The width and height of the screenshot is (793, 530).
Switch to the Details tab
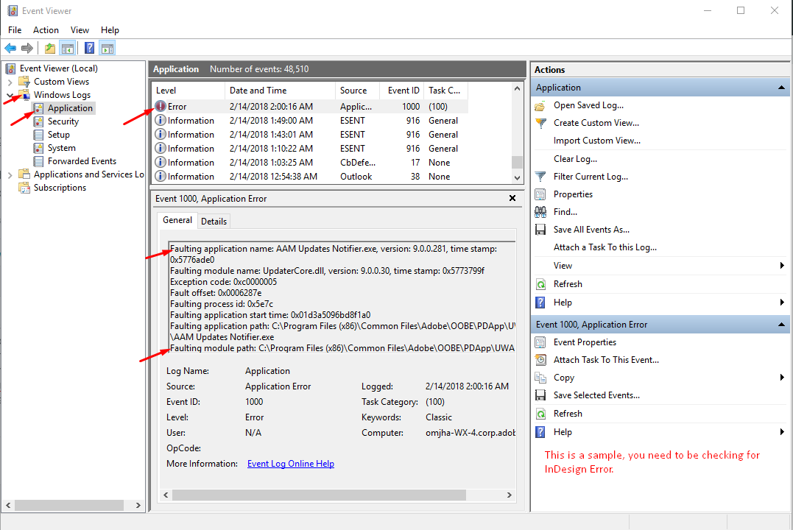point(214,220)
